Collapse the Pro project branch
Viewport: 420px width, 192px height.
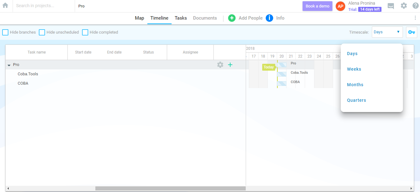tap(9, 65)
